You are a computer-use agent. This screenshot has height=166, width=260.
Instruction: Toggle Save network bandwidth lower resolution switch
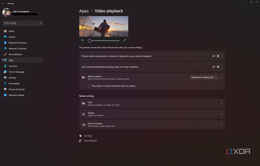tap(220, 67)
